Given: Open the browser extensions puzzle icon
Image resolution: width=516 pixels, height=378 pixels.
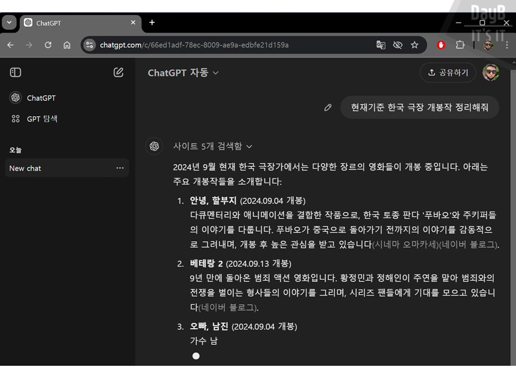Looking at the screenshot, I should tap(460, 45).
